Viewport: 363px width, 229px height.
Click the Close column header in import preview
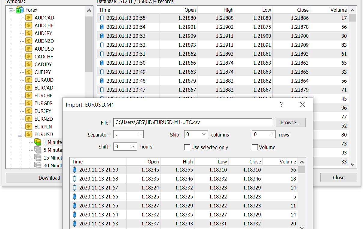coord(246,162)
